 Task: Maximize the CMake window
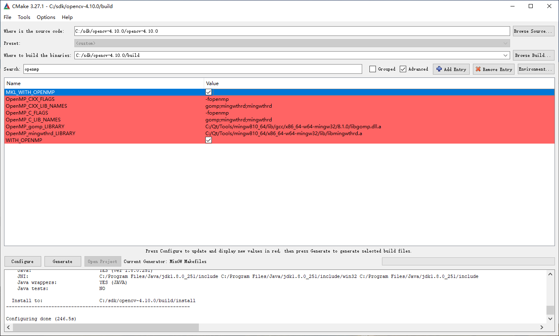pos(531,6)
